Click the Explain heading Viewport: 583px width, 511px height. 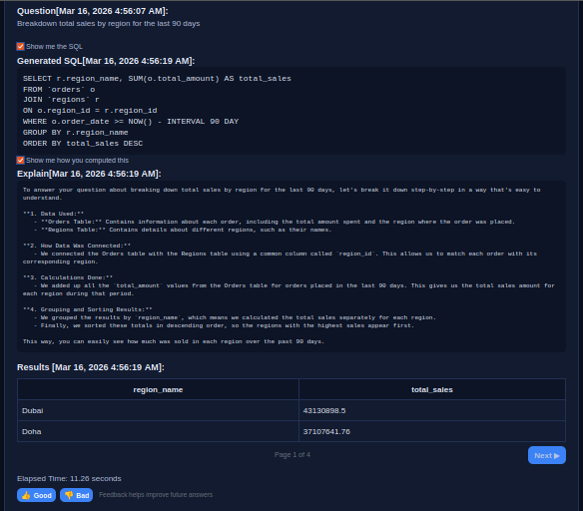point(89,174)
